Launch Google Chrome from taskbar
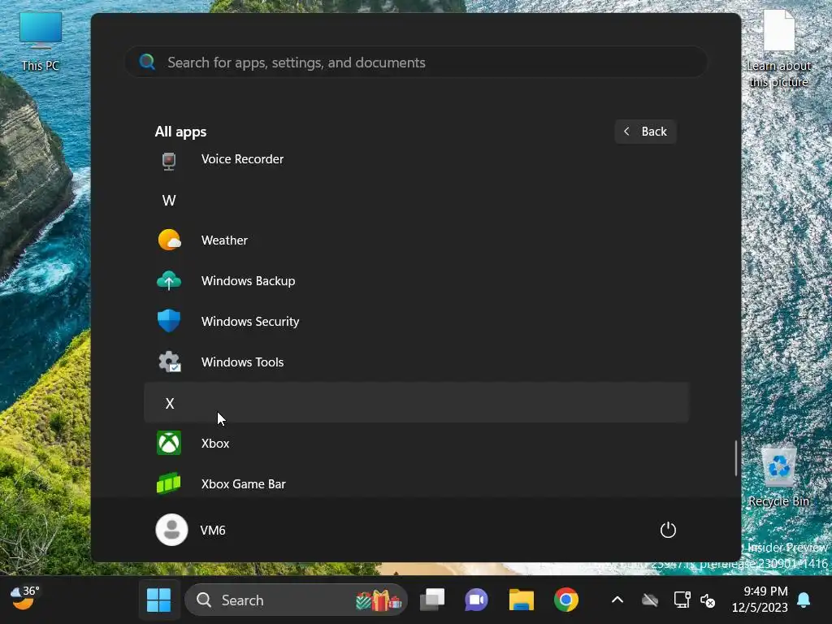The height and width of the screenshot is (624, 832). coord(565,600)
